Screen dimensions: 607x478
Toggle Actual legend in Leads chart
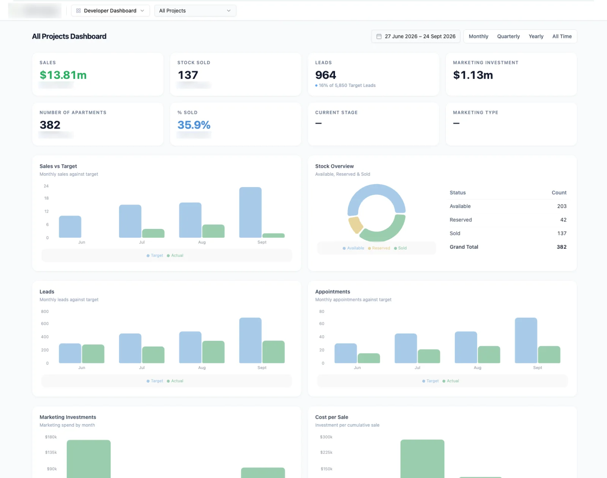pos(175,381)
